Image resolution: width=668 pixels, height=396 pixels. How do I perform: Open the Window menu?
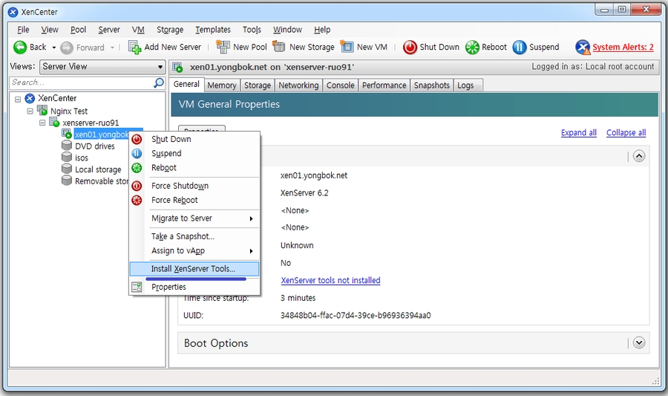pyautogui.click(x=287, y=30)
